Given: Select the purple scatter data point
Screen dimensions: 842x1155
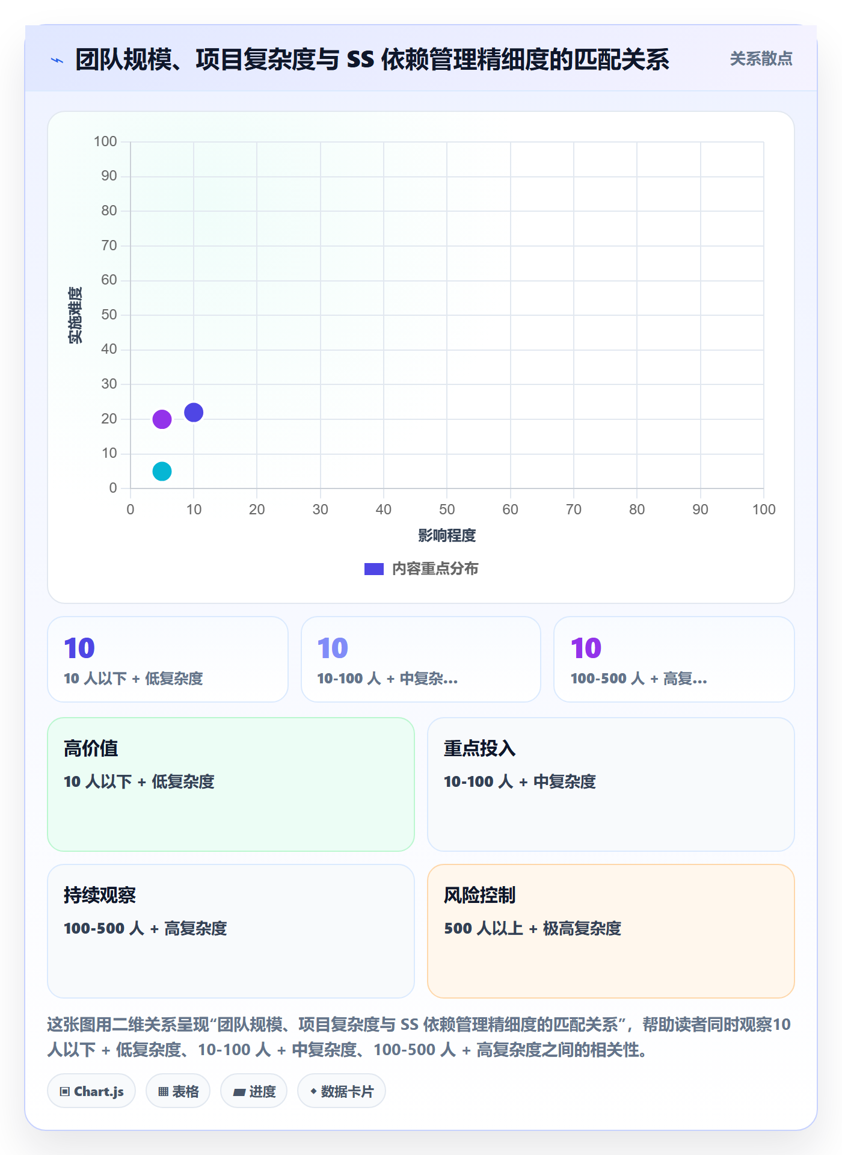Looking at the screenshot, I should [x=162, y=419].
